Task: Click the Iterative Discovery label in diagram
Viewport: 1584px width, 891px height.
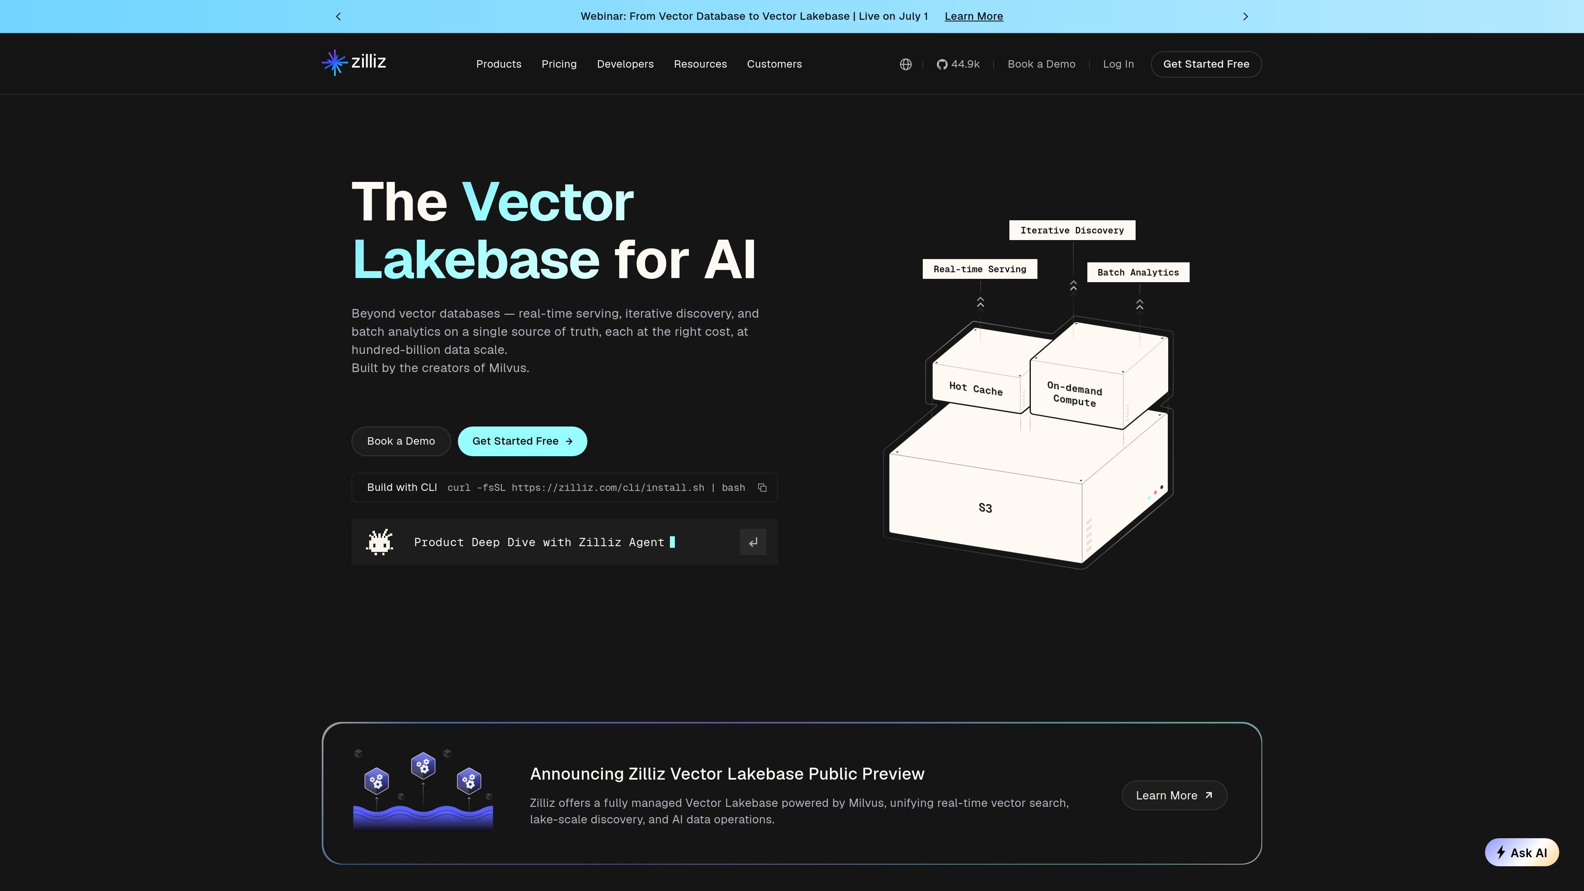Action: [1072, 231]
